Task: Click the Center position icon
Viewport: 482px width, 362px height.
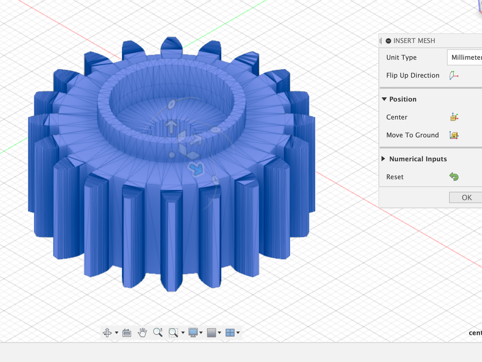Action: click(x=454, y=117)
